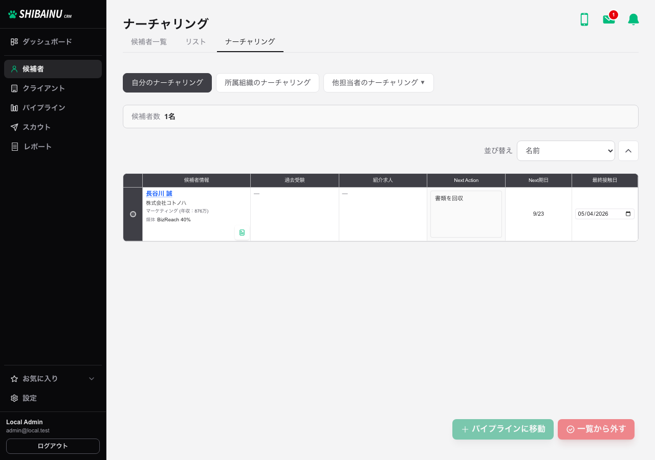The image size is (655, 460).
Task: Click the BizReach 40% media text
Action: click(x=174, y=220)
